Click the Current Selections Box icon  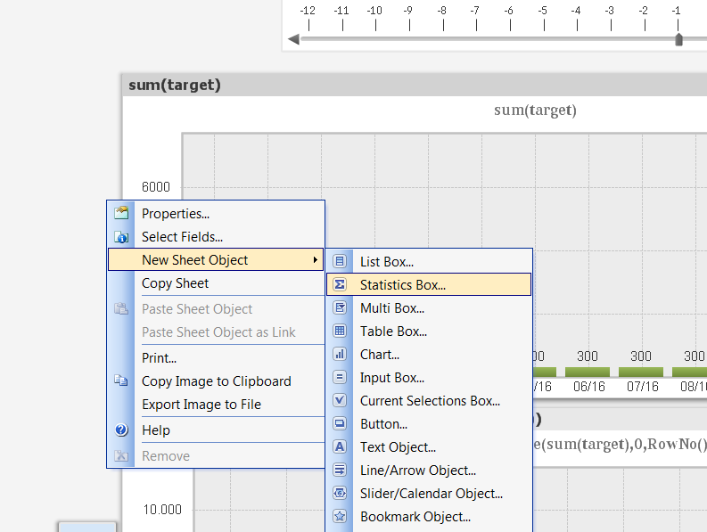(340, 400)
